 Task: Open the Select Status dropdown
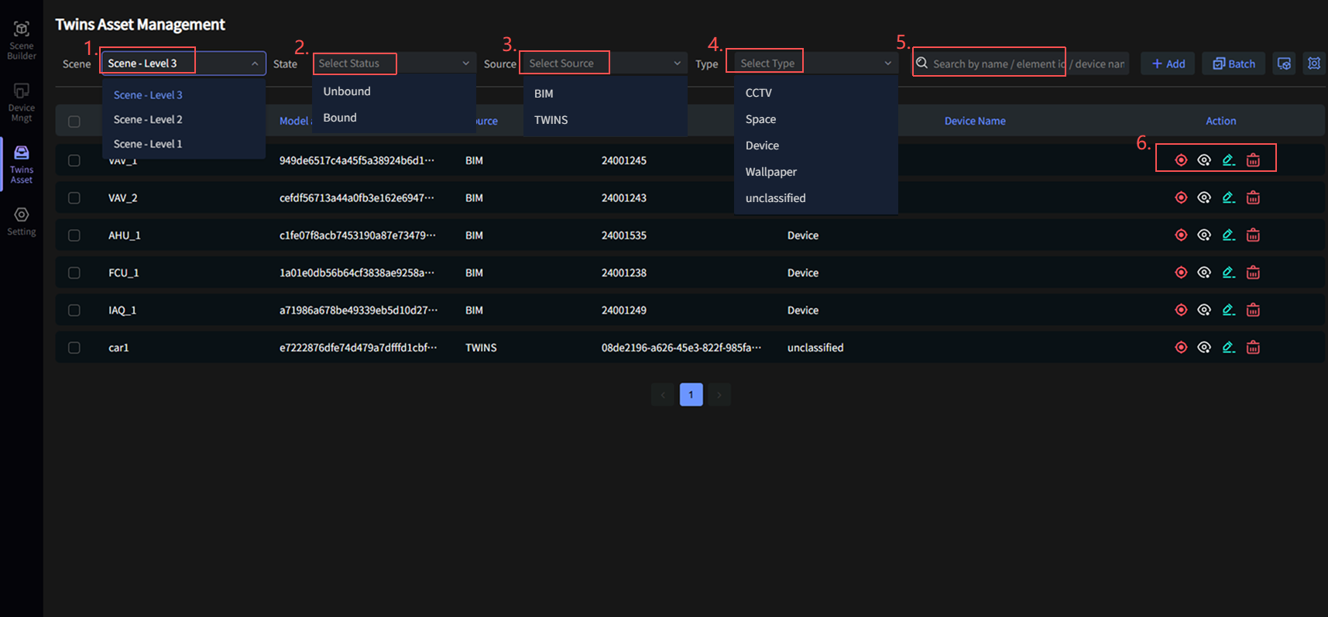[393, 63]
